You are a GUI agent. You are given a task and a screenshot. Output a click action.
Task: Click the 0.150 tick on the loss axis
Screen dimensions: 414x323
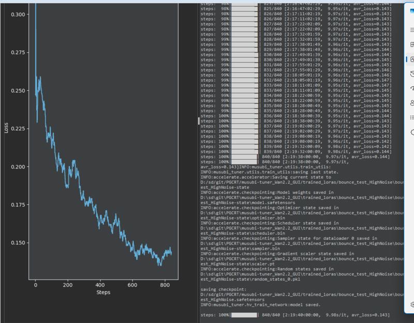click(18, 243)
